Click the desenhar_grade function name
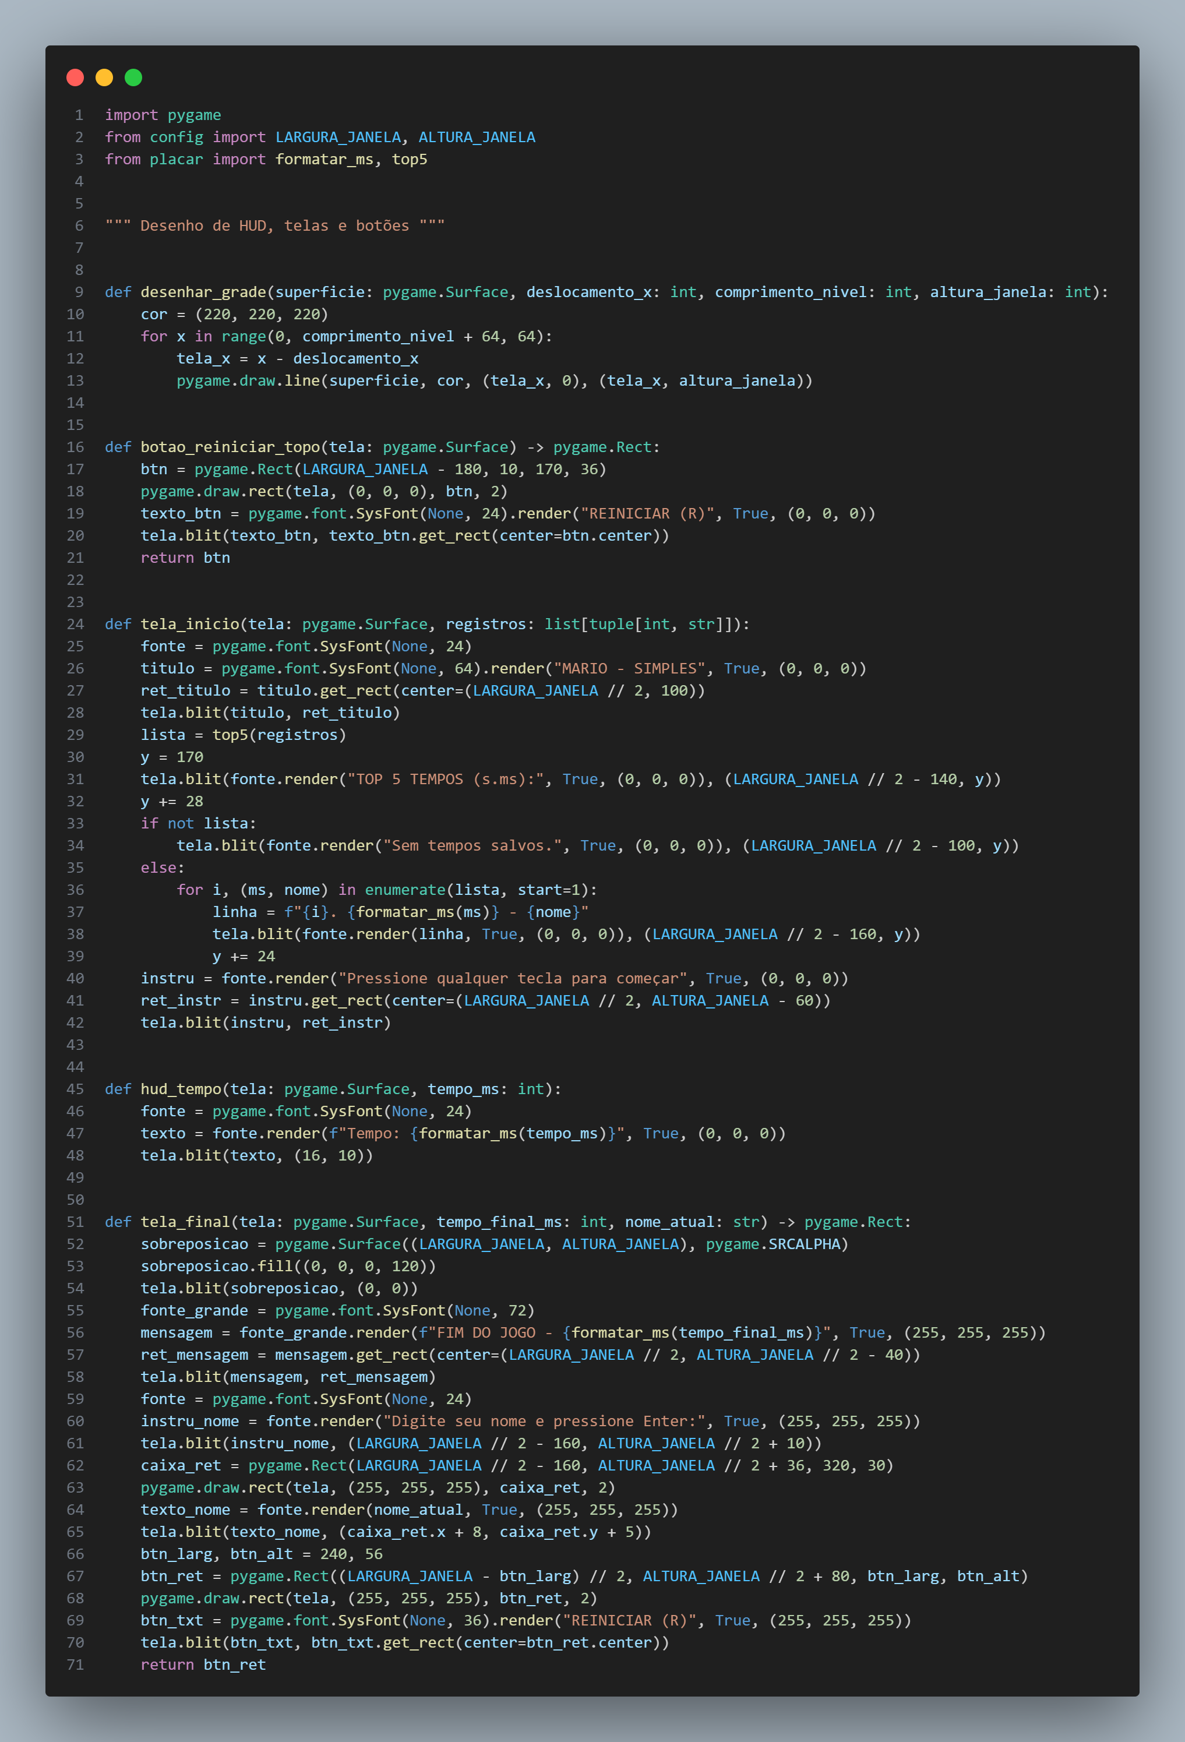 203,291
